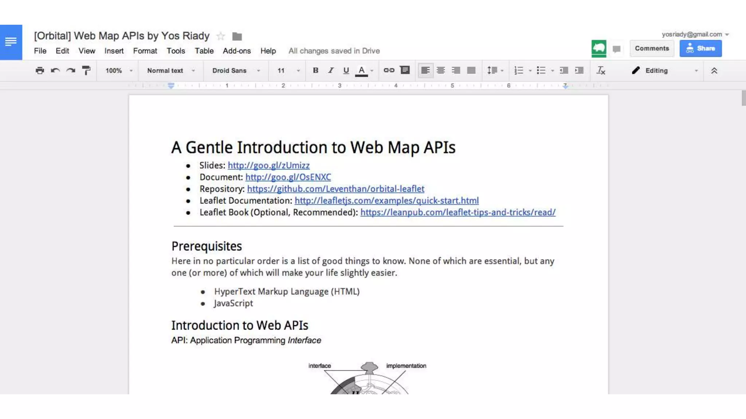Open the Insert menu

(x=114, y=51)
